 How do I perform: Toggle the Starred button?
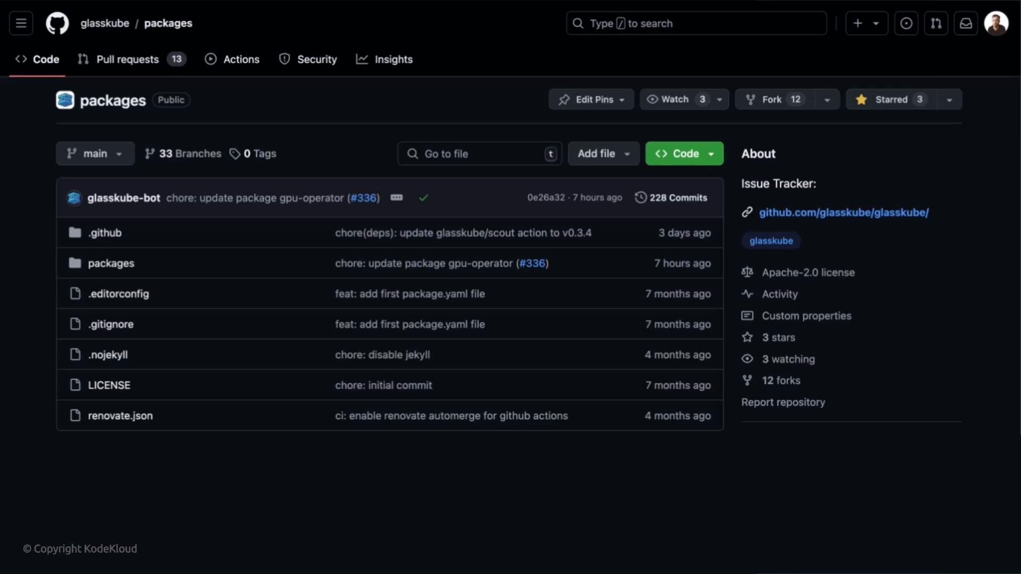[x=891, y=99]
